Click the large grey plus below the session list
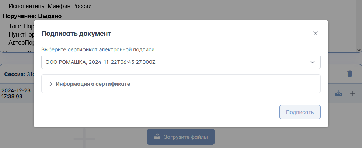This screenshot has height=148, width=362. click(84, 139)
